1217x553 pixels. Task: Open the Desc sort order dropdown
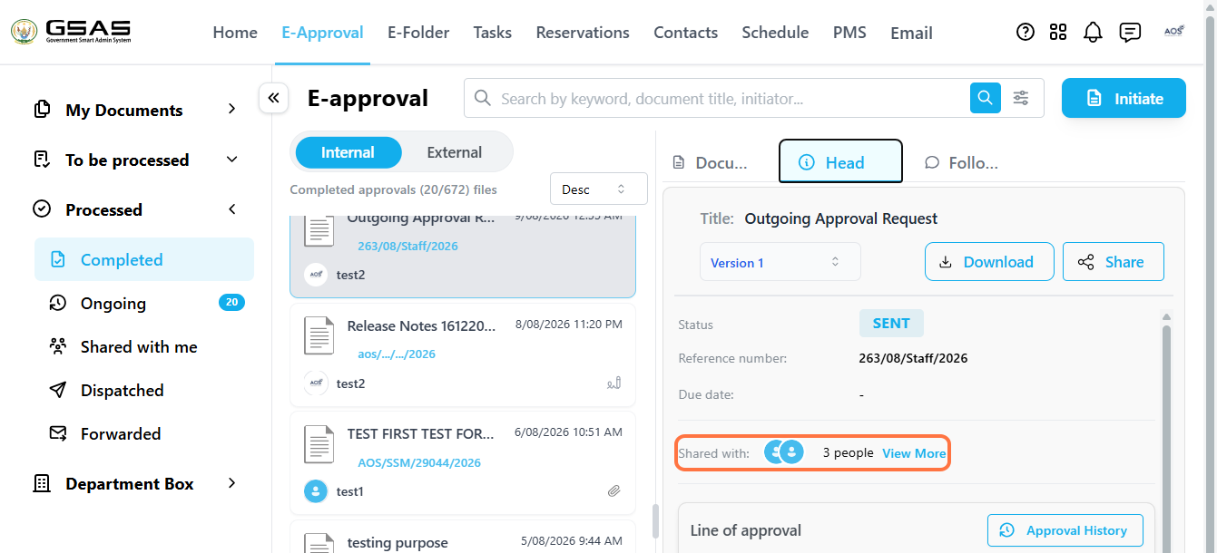coord(598,189)
